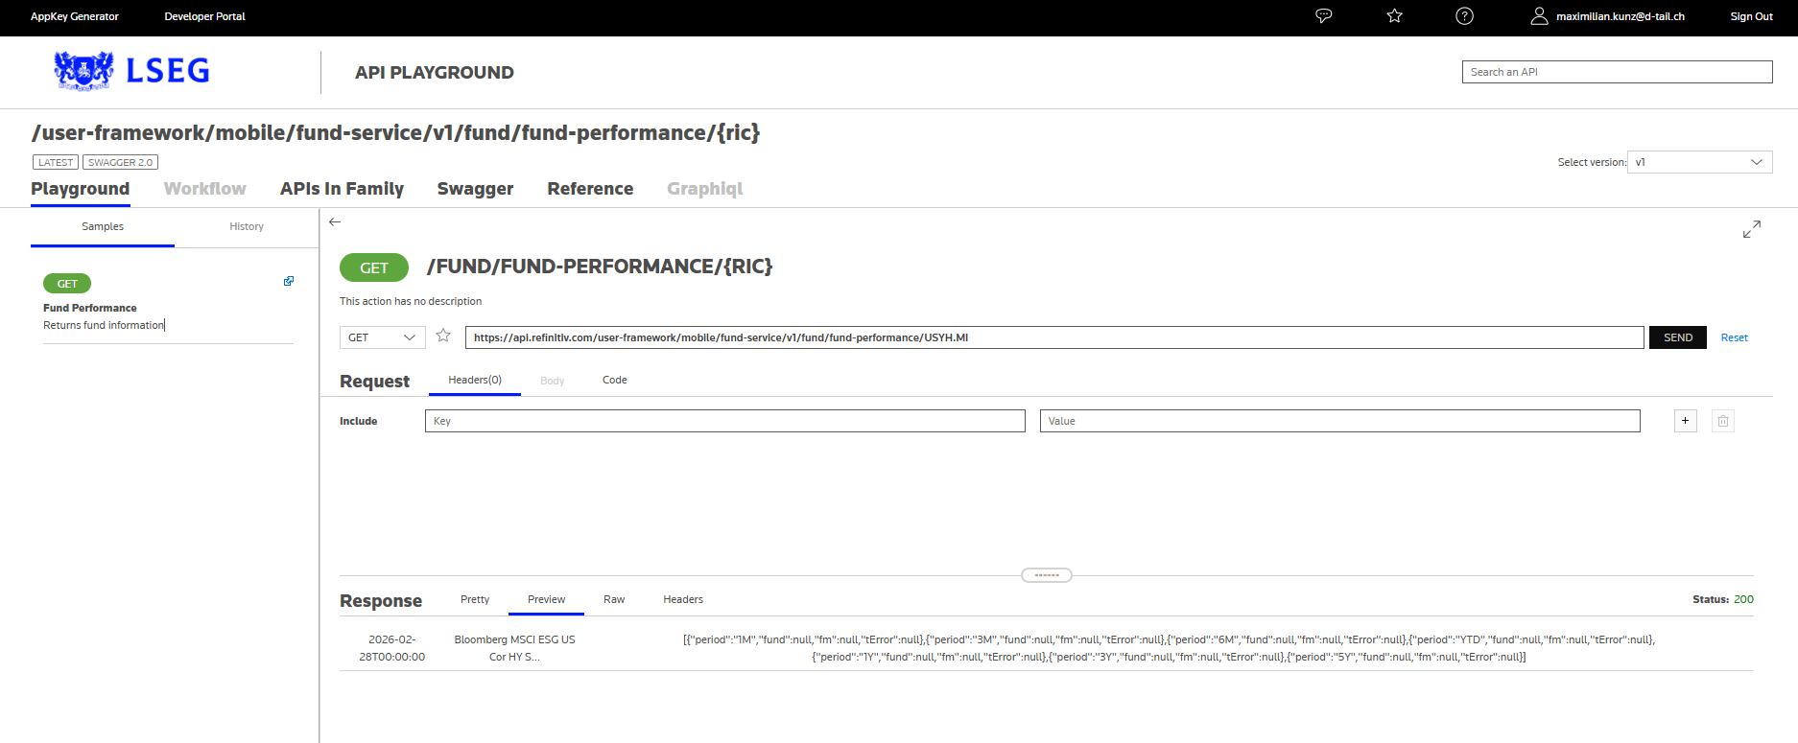Delete the header row with trash icon
Viewport: 1798px width, 743px height.
(x=1723, y=421)
